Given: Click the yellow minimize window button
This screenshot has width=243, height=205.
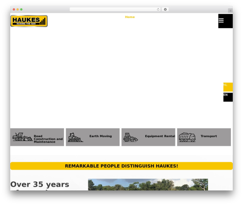Looking at the screenshot, I should coord(17,9).
